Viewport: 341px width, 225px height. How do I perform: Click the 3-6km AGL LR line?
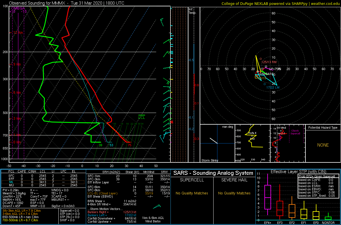[22, 214]
